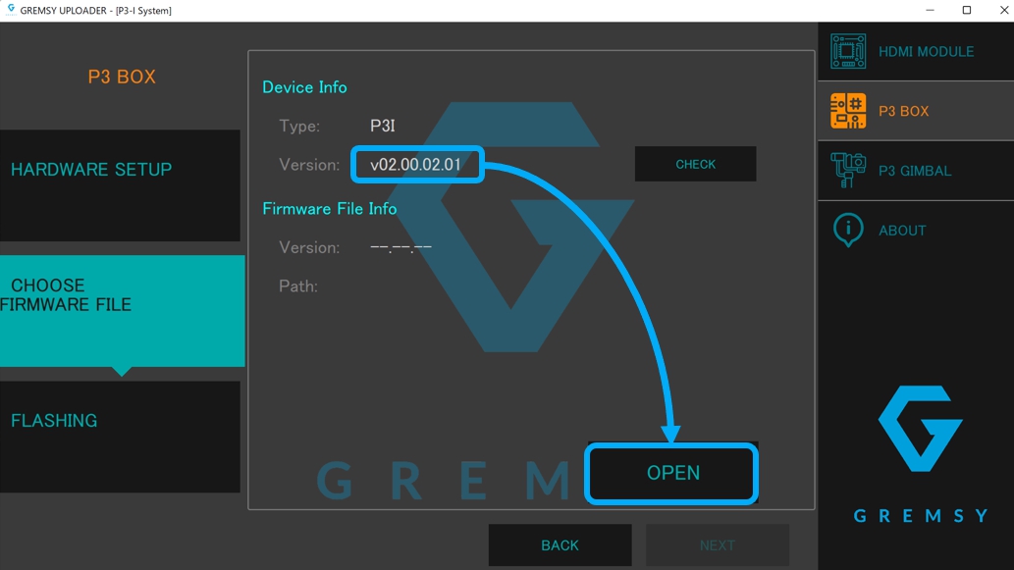Click the Gremsy Uploader title bar icon

[11, 10]
